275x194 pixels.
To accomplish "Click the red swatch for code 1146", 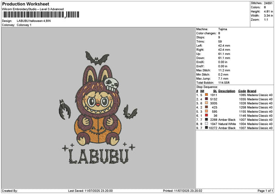I will [x=206, y=115].
